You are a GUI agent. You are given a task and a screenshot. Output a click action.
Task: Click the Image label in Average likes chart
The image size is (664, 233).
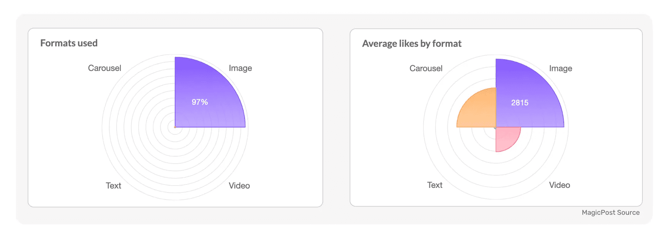[560, 69]
